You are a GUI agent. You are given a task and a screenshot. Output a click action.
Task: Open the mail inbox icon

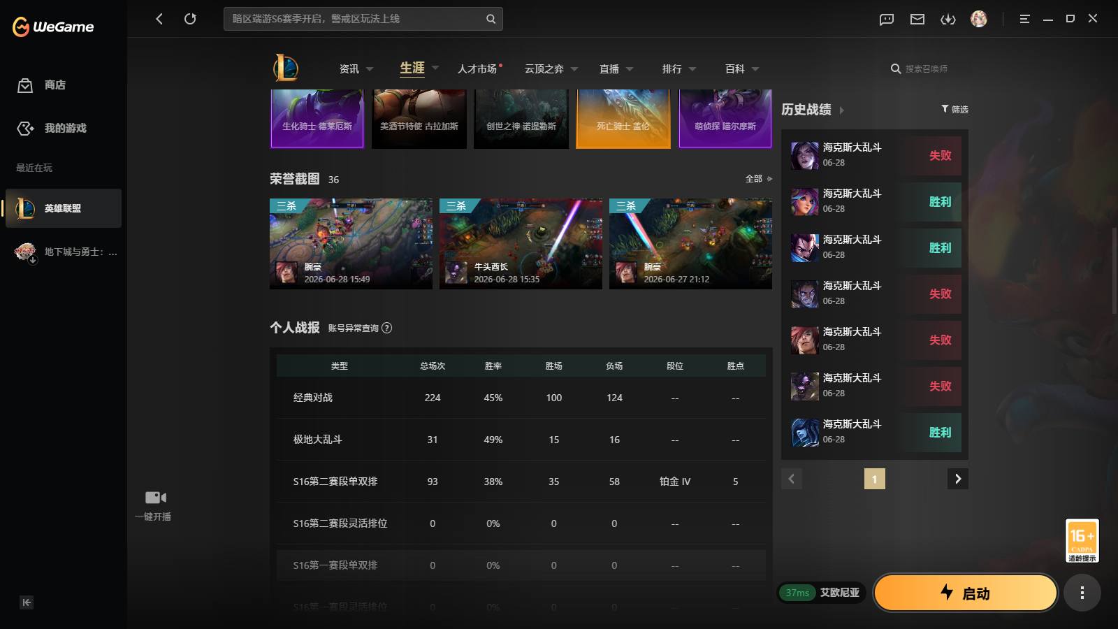click(917, 20)
